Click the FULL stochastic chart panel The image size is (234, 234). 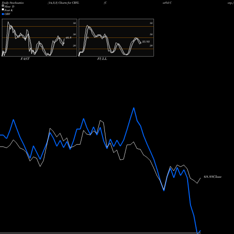pos(116,37)
